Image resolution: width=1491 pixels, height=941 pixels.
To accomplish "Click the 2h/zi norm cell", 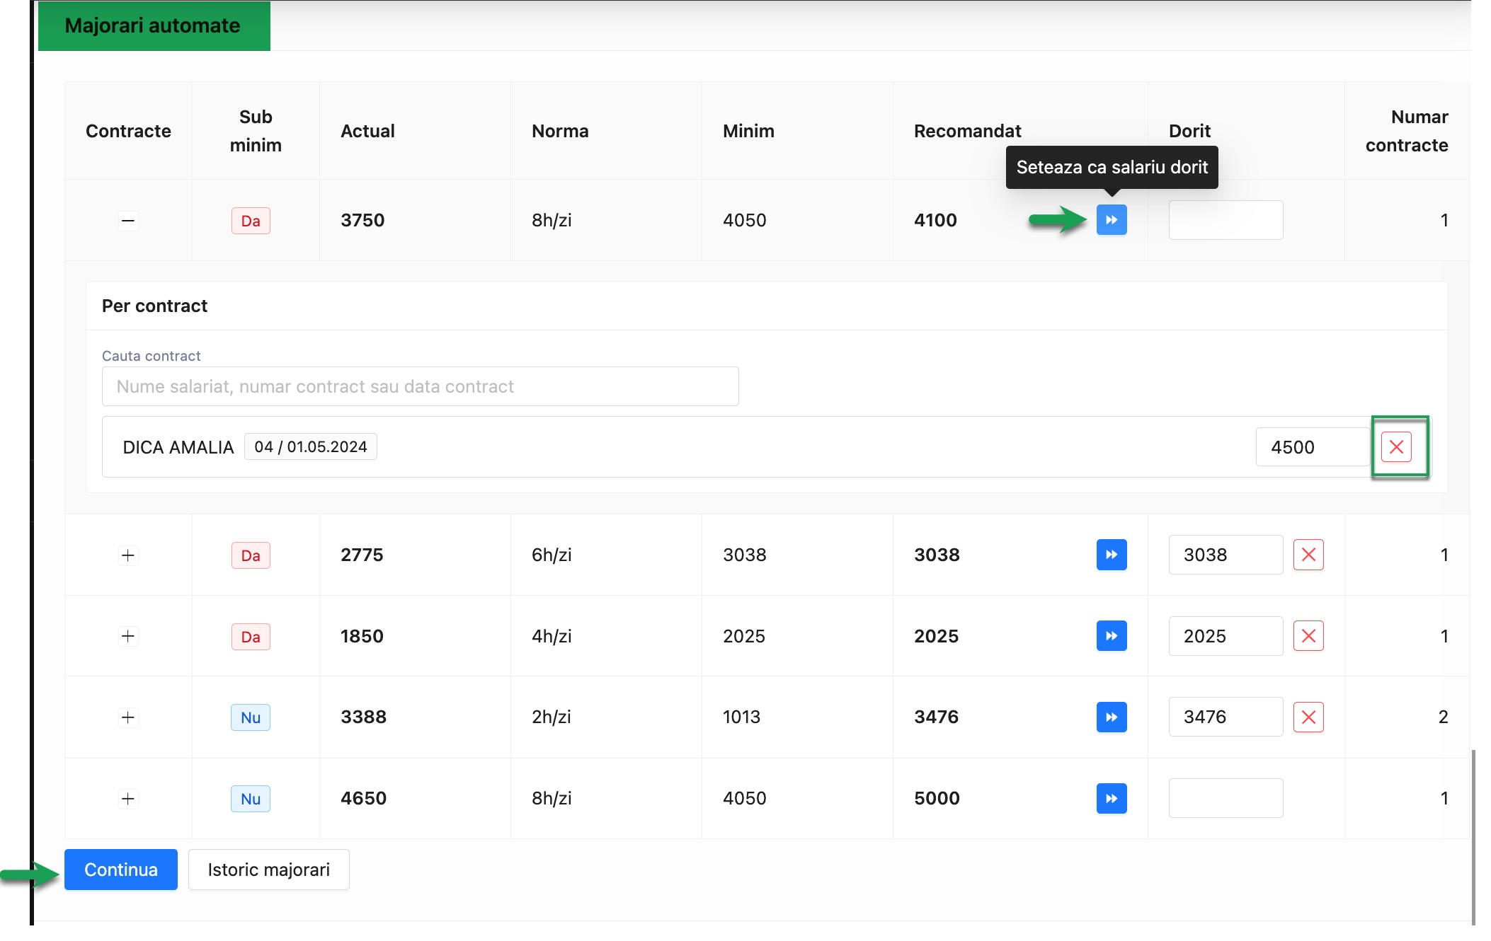I will 552,717.
